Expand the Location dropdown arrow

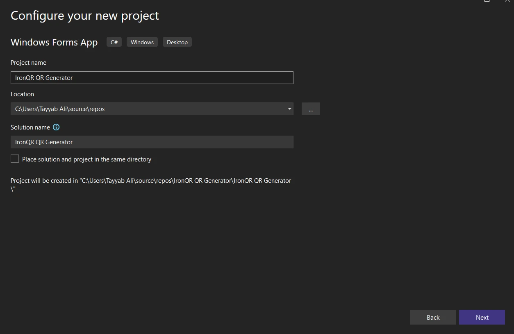(289, 109)
